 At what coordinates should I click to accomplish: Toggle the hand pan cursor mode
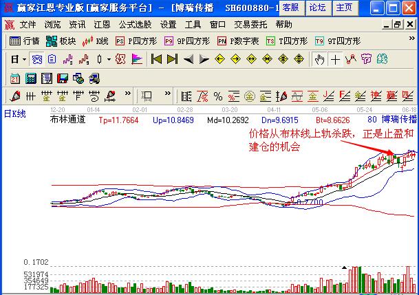[x=319, y=59]
